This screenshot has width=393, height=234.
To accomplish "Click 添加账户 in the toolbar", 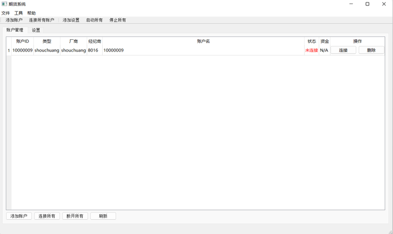I will pos(14,20).
